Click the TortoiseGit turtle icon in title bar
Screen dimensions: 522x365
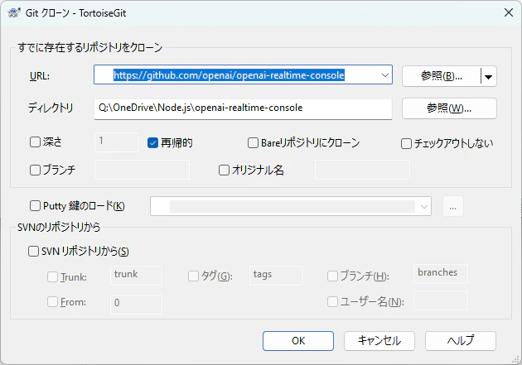[14, 13]
